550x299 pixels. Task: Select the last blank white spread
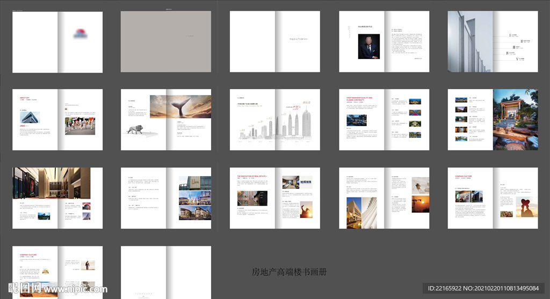tap(166, 272)
